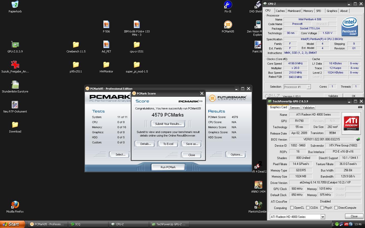Switch to the Caches tab in CPU-Z
Viewport: 365px width, 228px height.
tap(280, 11)
